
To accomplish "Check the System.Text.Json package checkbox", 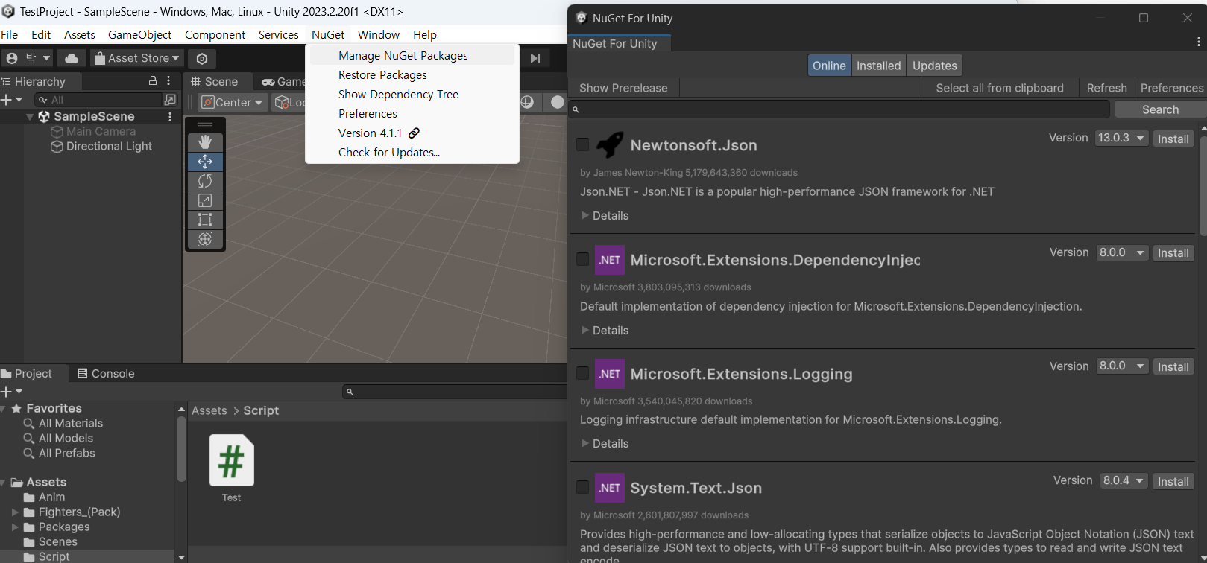I will coord(583,487).
